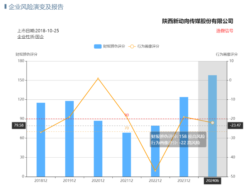Click the 上市日期:2018-10-25 text
This screenshot has height=194, width=251.
coord(38,31)
